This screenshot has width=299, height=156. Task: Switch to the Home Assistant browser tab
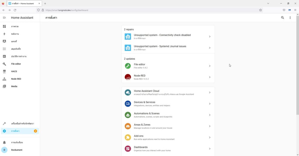point(25,4)
